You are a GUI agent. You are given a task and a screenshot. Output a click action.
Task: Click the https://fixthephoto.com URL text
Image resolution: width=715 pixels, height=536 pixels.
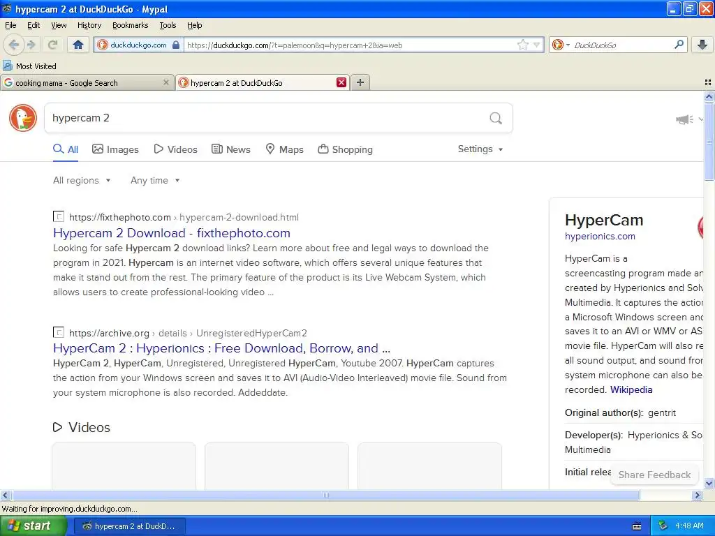120,218
